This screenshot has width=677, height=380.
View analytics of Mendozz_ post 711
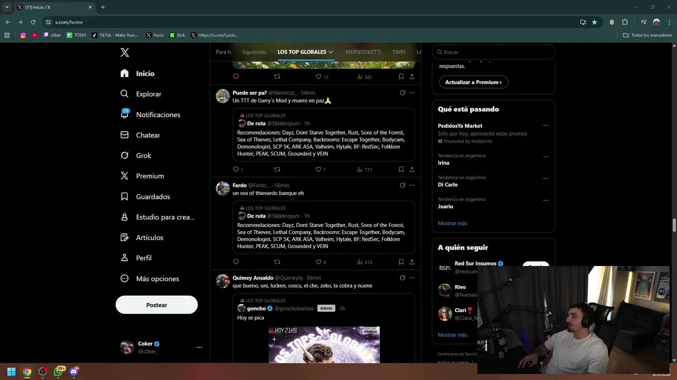tap(364, 169)
